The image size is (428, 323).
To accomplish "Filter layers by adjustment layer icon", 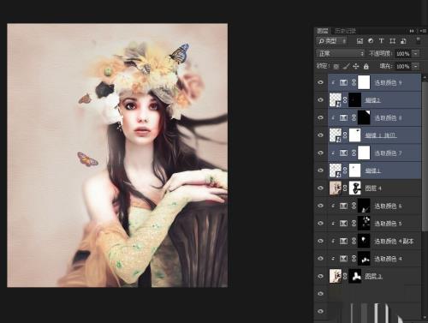I will click(x=371, y=41).
